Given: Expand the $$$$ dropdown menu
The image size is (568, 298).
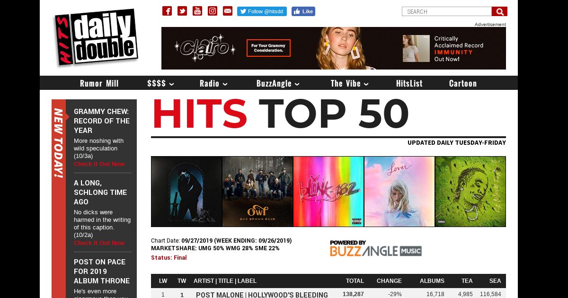Looking at the screenshot, I should (x=160, y=83).
